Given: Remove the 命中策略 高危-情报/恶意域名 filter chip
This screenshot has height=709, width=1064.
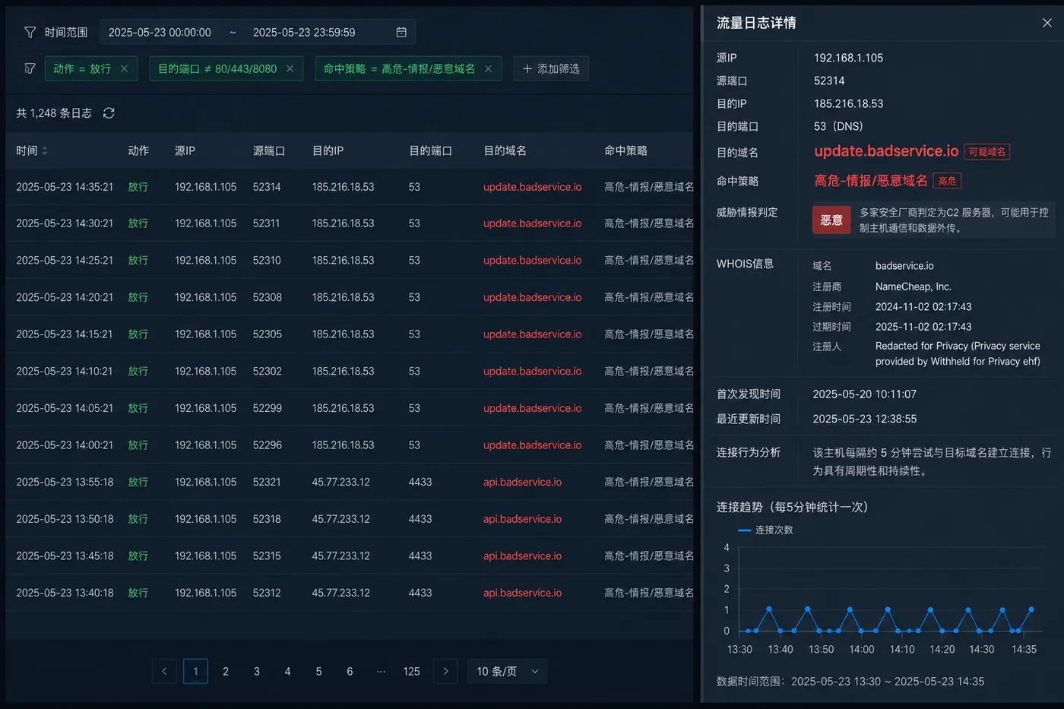Looking at the screenshot, I should pos(488,68).
